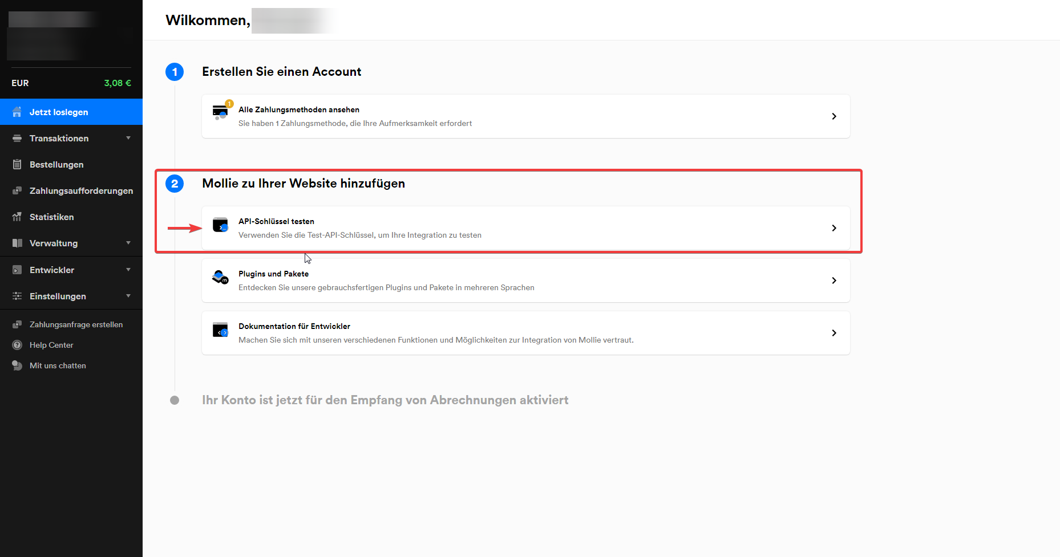
Task: Open the Help Center link
Action: 51,345
